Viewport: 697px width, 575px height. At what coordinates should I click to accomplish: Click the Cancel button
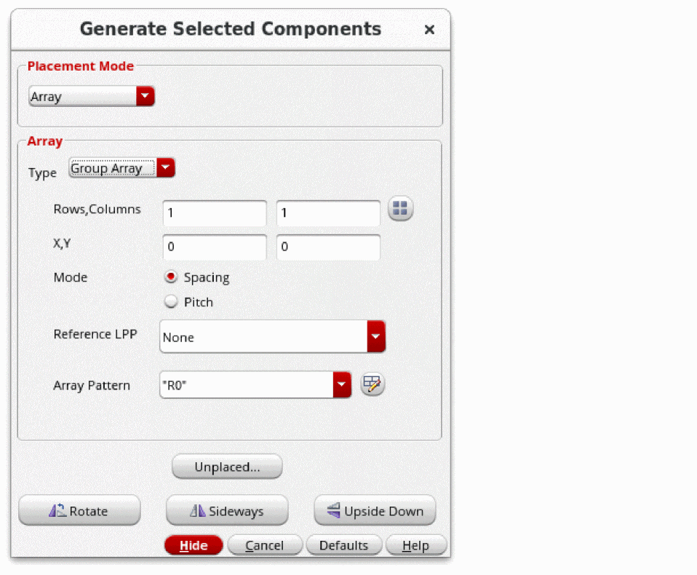(x=264, y=545)
